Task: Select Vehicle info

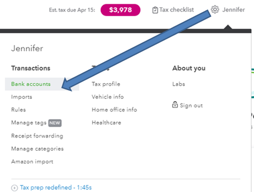Action: tap(107, 97)
